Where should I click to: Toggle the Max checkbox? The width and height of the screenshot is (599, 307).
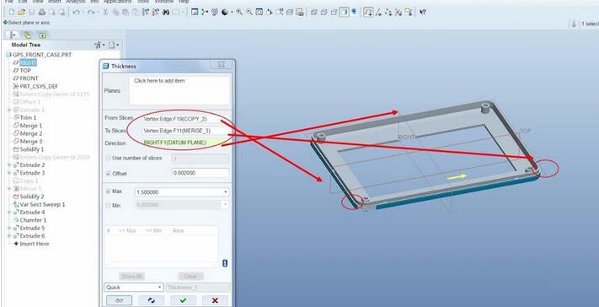pos(108,191)
